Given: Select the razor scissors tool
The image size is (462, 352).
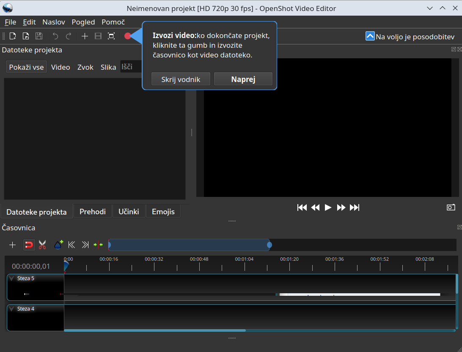Looking at the screenshot, I should (x=42, y=245).
